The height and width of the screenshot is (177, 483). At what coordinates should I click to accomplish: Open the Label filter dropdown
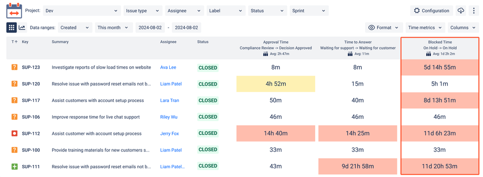[226, 11]
